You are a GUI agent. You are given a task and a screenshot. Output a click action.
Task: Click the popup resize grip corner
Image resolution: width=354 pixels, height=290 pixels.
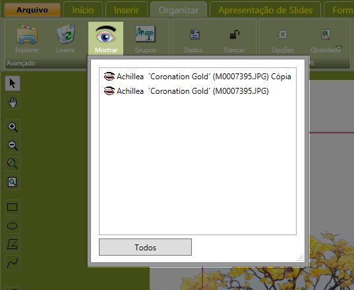300,258
